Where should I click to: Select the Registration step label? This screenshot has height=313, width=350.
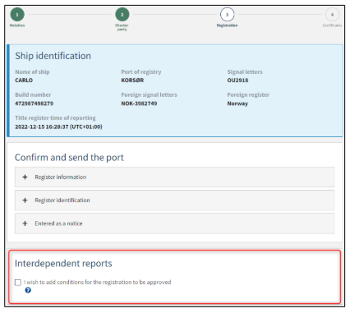(227, 25)
